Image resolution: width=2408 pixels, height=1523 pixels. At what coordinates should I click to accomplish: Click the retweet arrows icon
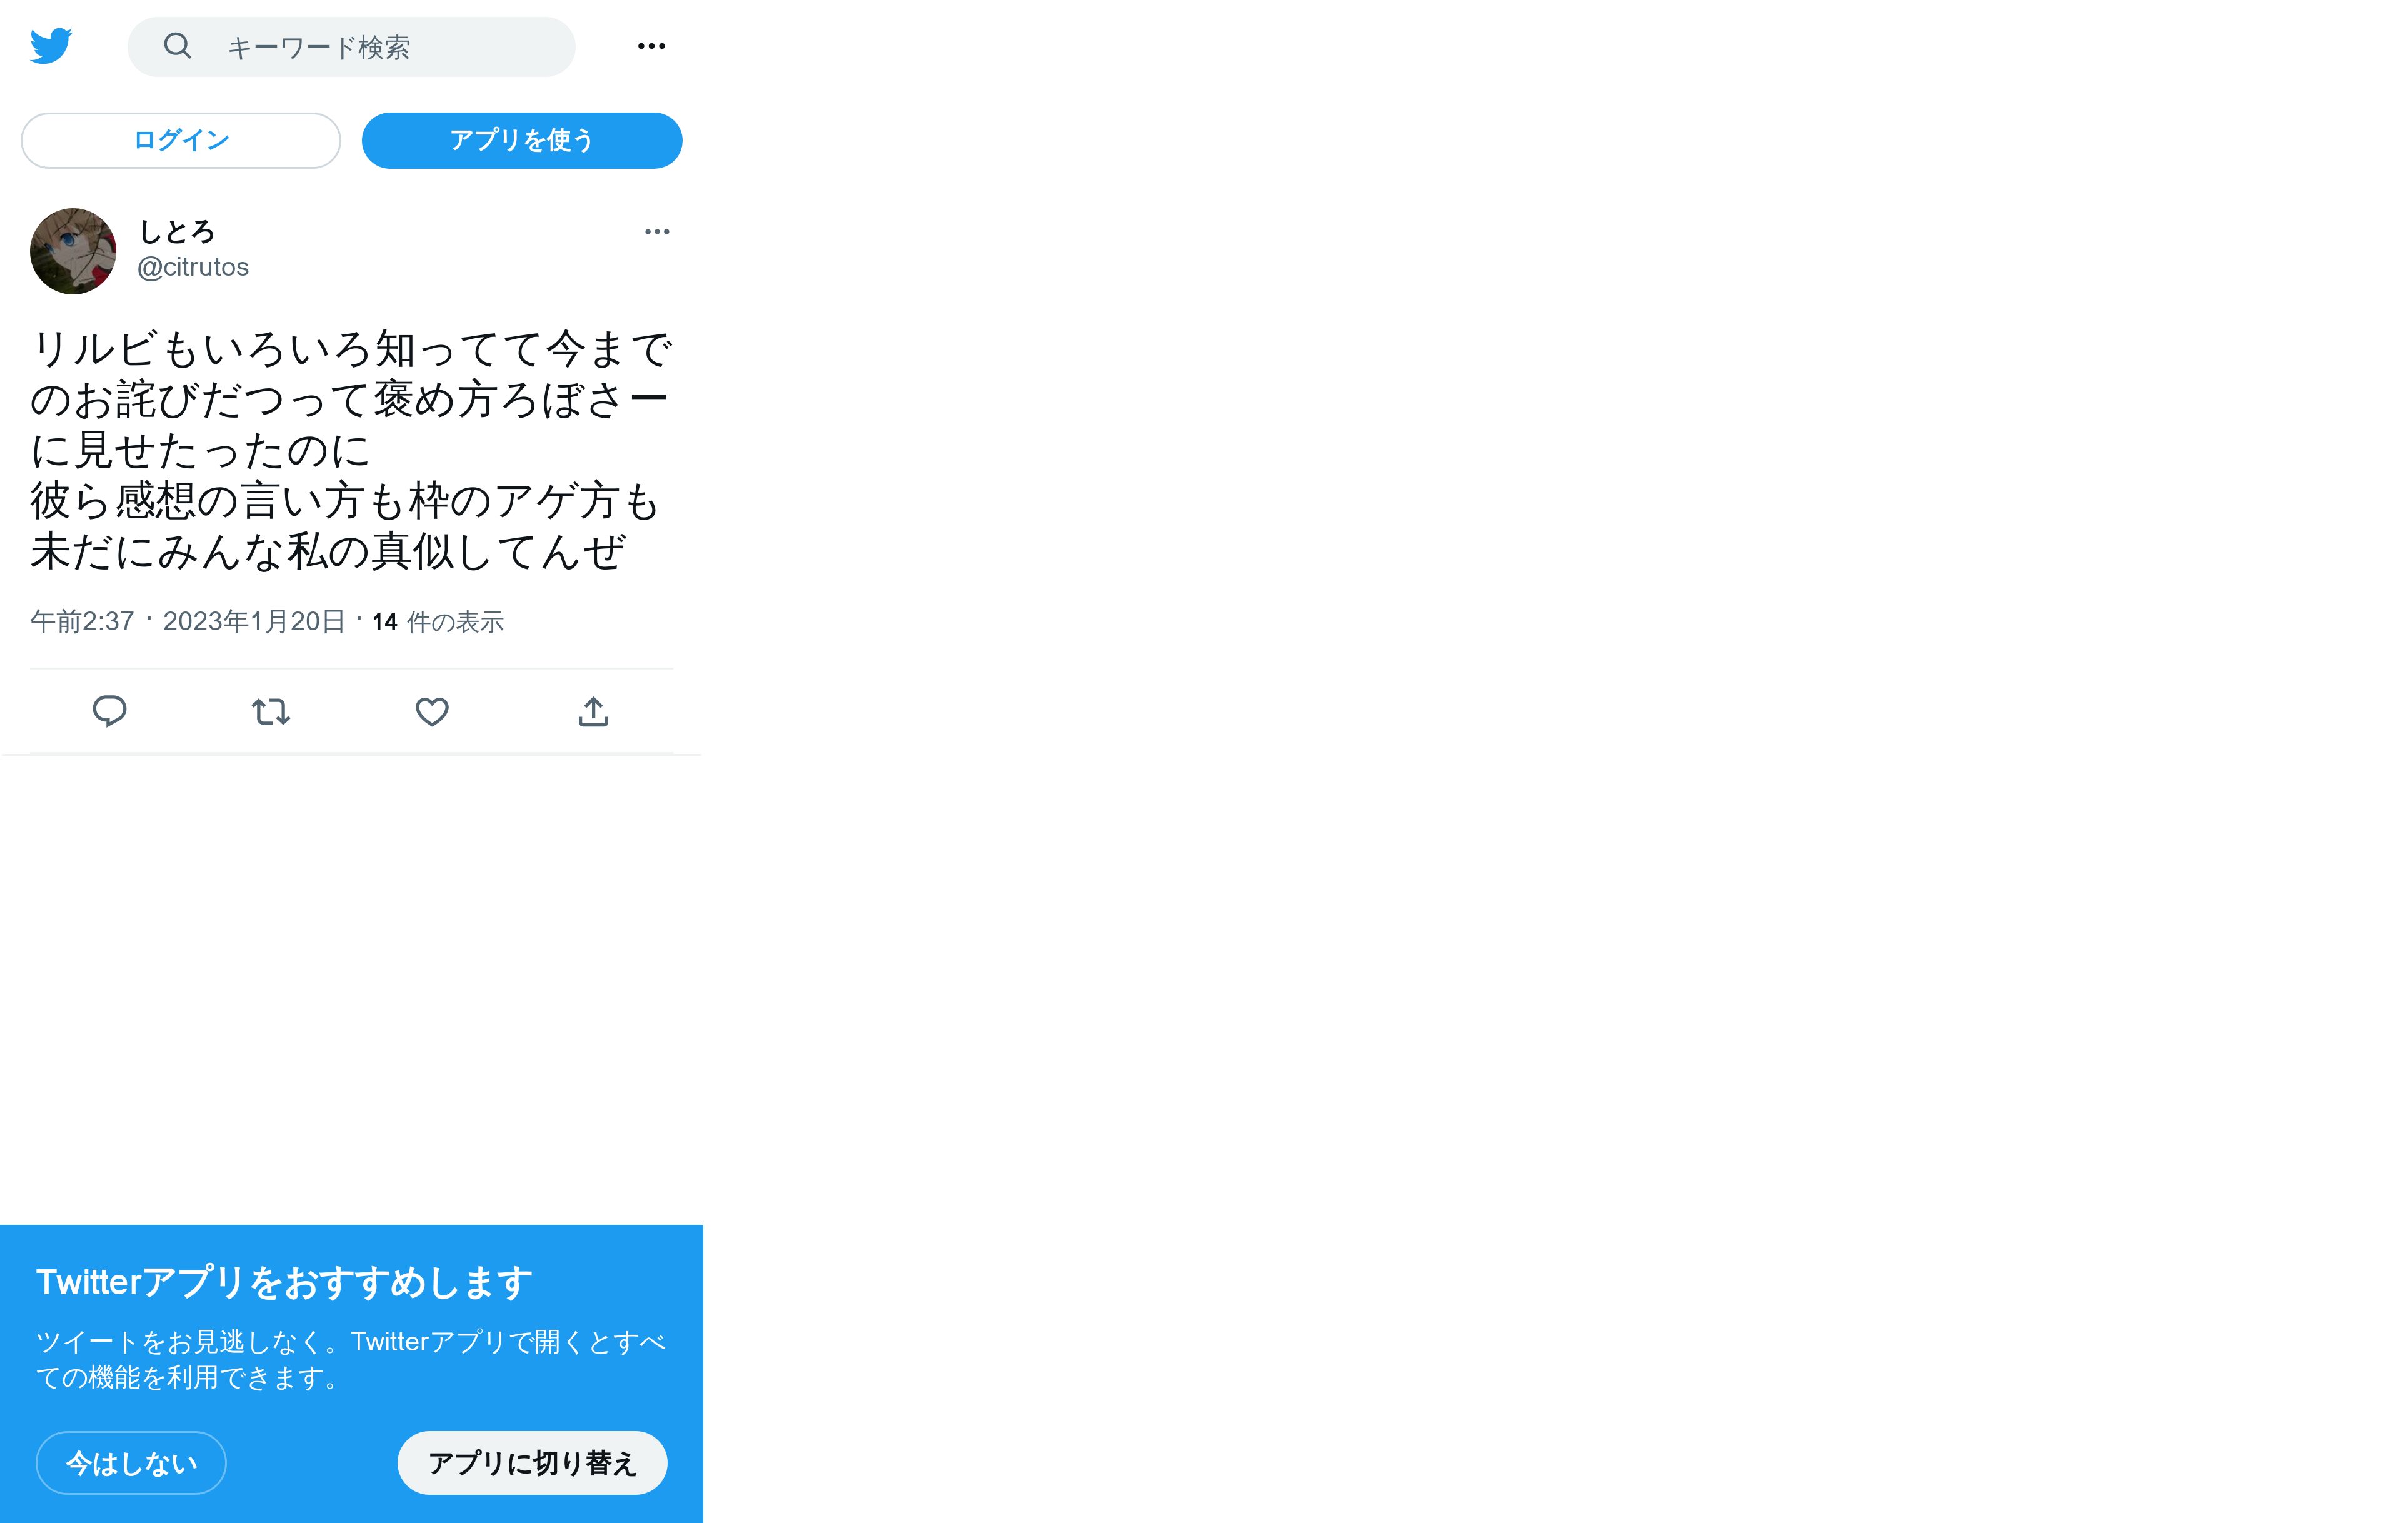(271, 711)
